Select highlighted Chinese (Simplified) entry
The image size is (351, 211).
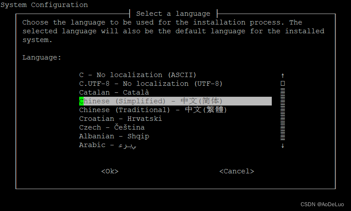click(x=175, y=101)
